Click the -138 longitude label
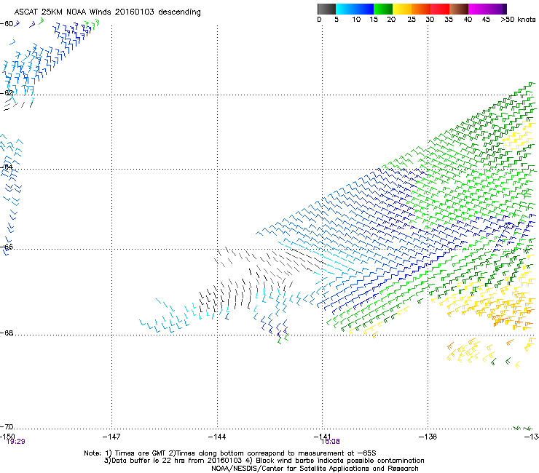The height and width of the screenshot is (473, 539). click(x=428, y=437)
